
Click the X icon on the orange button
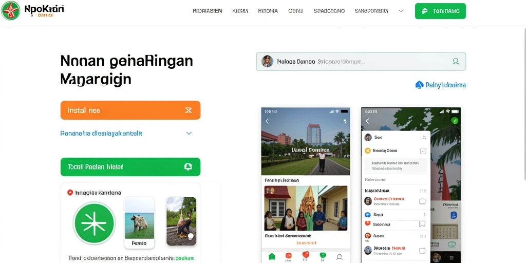[189, 110]
